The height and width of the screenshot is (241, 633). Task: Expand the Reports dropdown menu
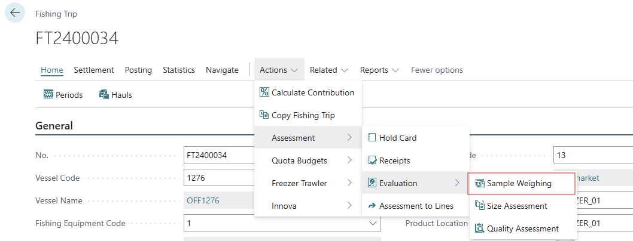(379, 70)
